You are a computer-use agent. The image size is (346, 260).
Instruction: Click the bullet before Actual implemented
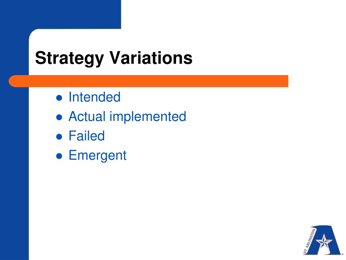click(59, 117)
